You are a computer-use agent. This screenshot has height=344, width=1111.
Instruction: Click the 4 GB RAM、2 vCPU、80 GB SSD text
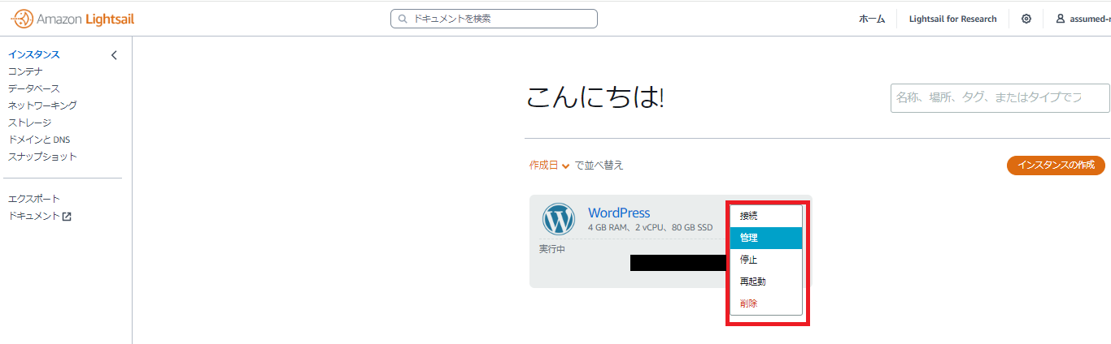click(650, 227)
